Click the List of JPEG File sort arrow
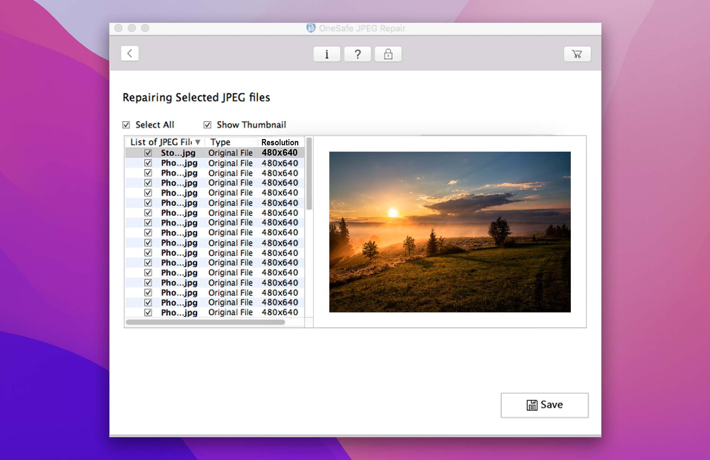 pos(198,142)
